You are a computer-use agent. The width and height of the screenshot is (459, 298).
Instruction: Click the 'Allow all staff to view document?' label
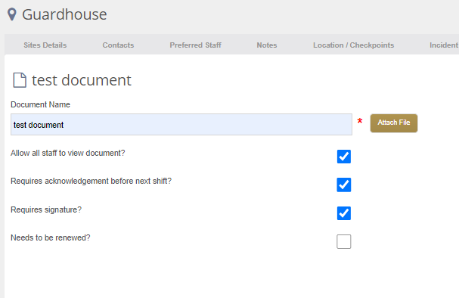(x=67, y=153)
